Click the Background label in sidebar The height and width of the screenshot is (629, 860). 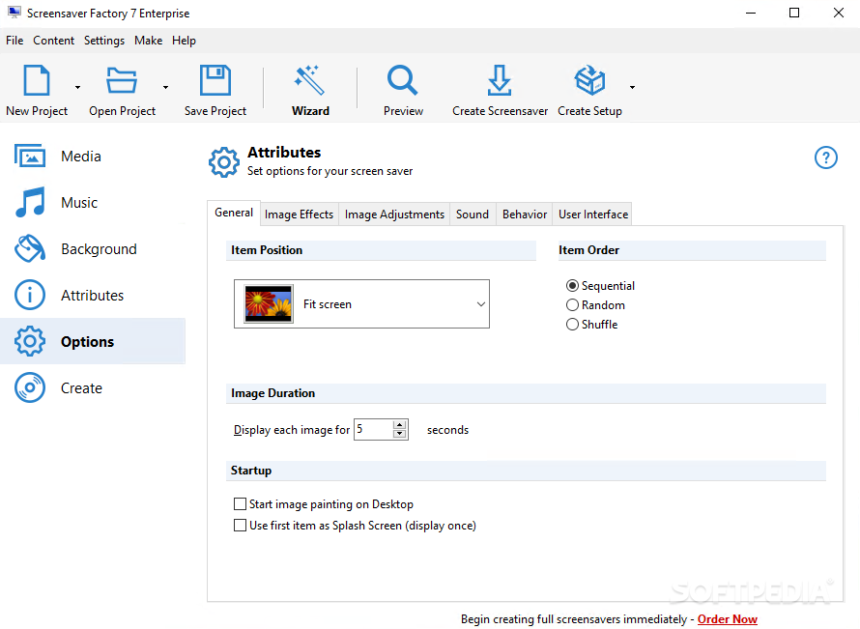[99, 249]
